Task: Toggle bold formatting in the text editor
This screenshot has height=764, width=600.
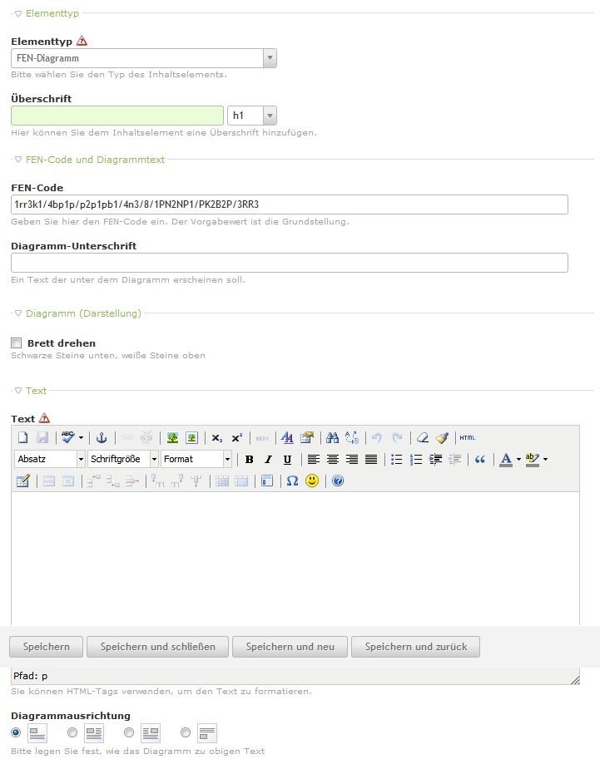Action: (249, 459)
